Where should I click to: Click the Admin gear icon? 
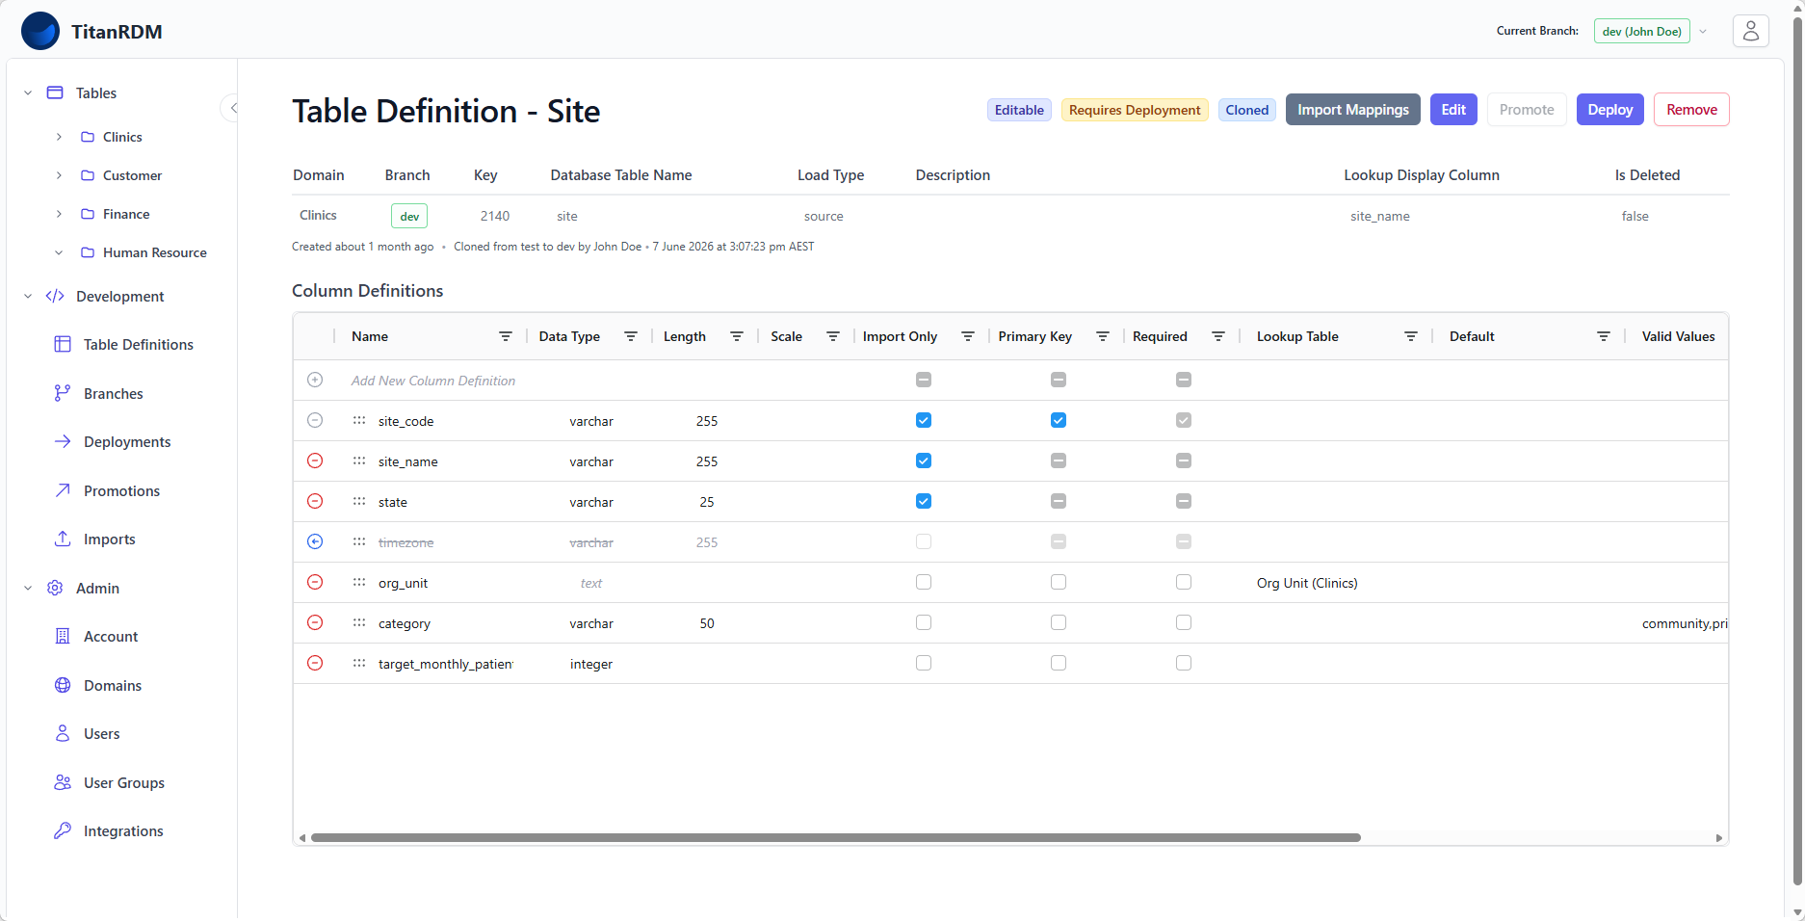pos(55,588)
